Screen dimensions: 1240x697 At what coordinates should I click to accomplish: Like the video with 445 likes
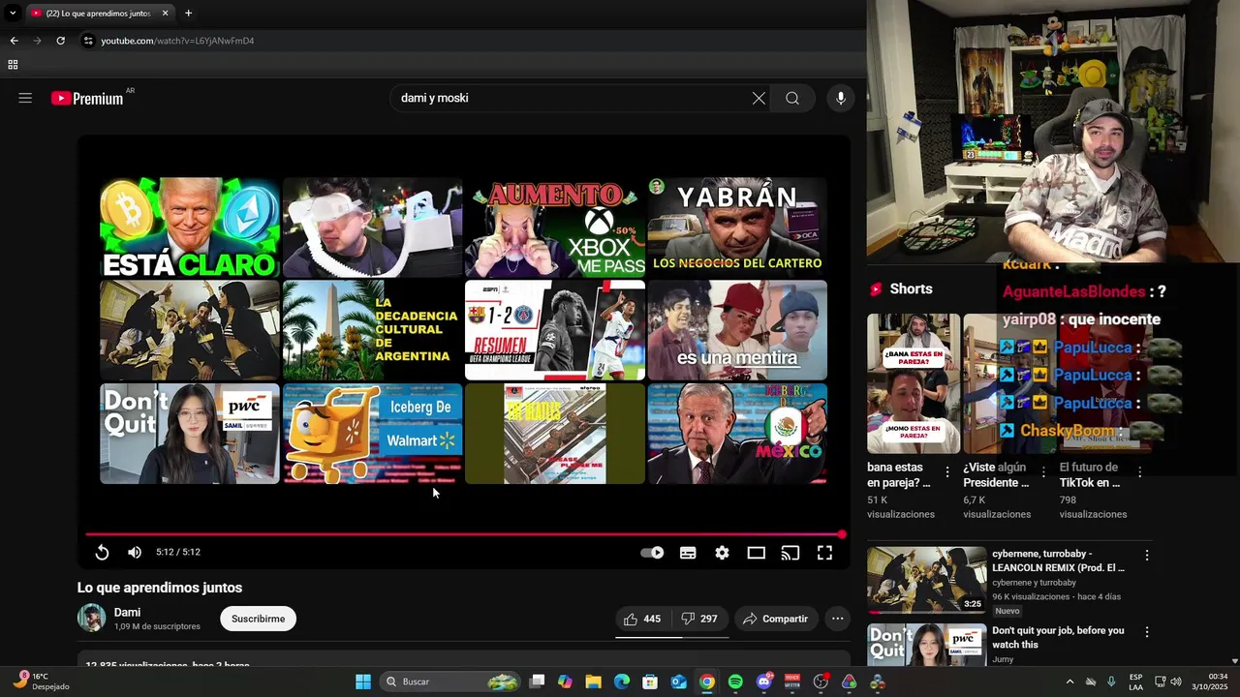[x=641, y=619]
